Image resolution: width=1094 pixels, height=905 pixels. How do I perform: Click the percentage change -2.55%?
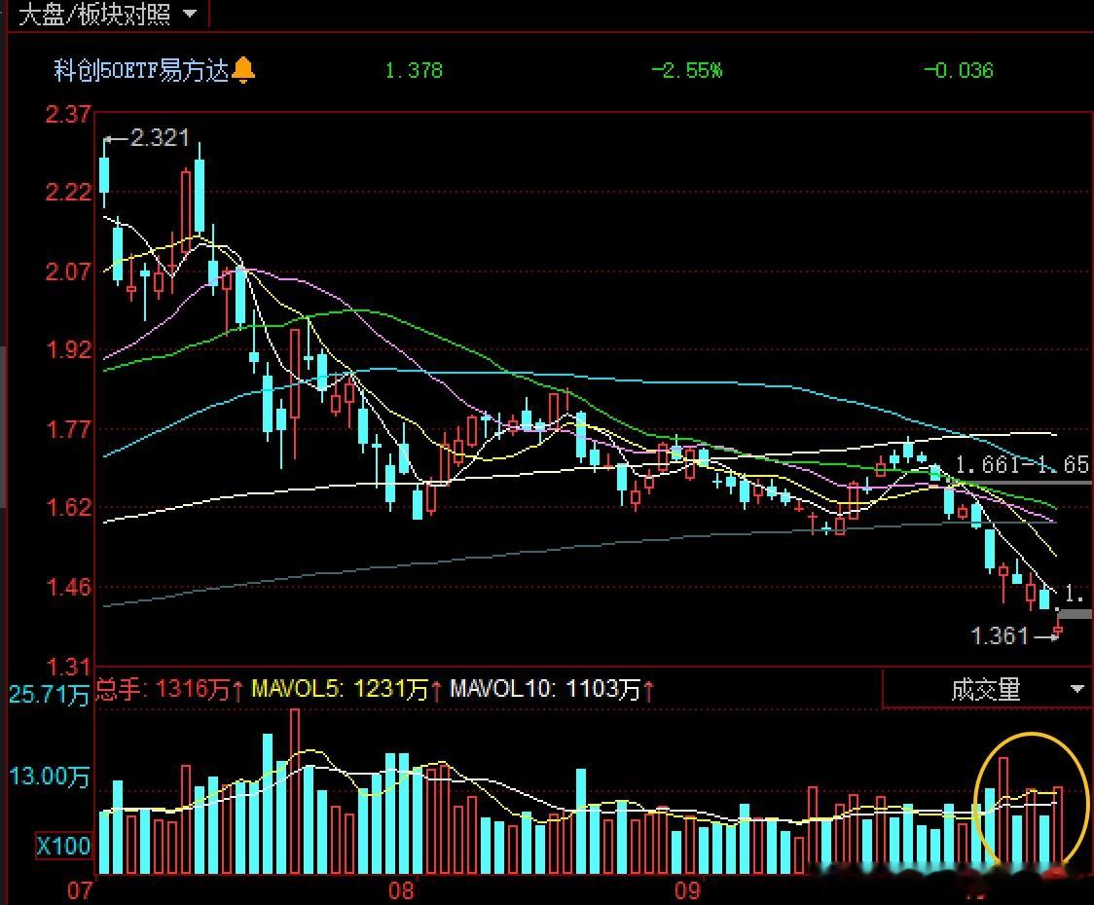(x=686, y=70)
